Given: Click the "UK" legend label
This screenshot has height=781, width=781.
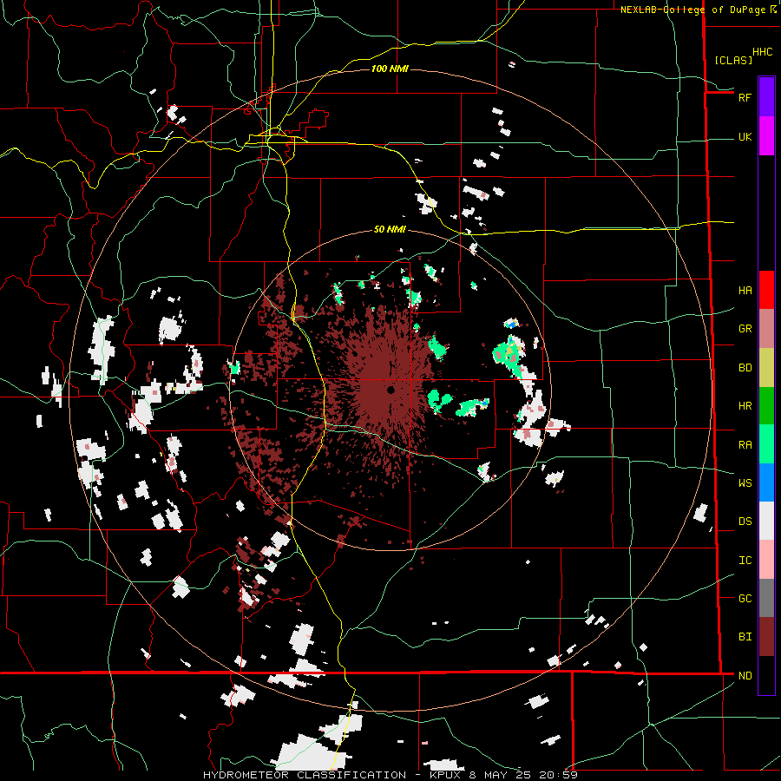Looking at the screenshot, I should (745, 137).
